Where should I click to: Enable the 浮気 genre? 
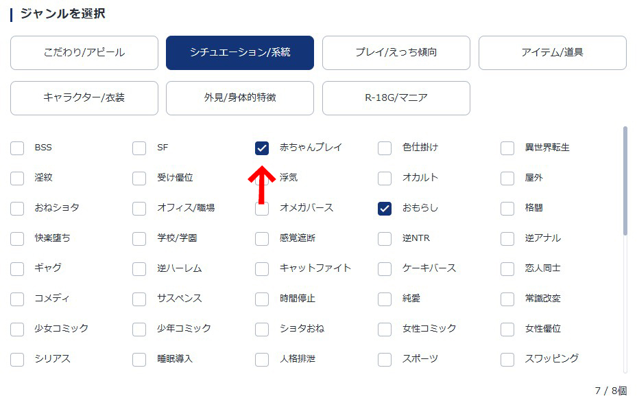coord(261,178)
